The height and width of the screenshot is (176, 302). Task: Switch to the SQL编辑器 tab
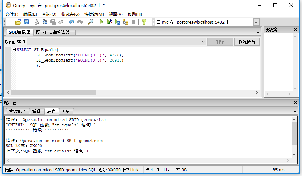tap(20, 32)
